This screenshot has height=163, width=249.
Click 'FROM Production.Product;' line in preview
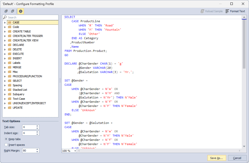click(x=86, y=51)
